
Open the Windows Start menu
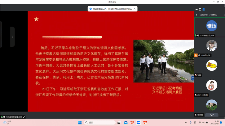click(x=80, y=123)
